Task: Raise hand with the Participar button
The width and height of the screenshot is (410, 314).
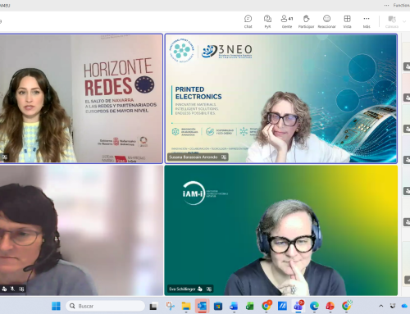Action: [306, 21]
